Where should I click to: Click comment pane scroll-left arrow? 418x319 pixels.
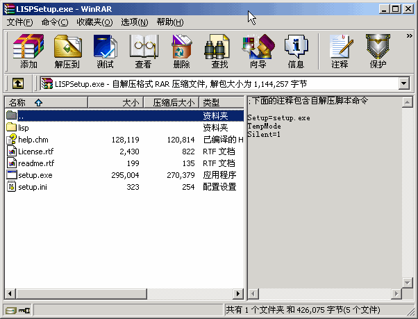(253, 294)
